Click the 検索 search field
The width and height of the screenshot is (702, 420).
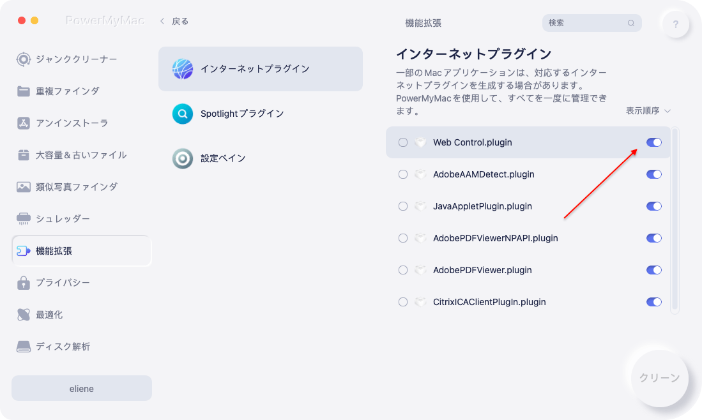tap(592, 23)
